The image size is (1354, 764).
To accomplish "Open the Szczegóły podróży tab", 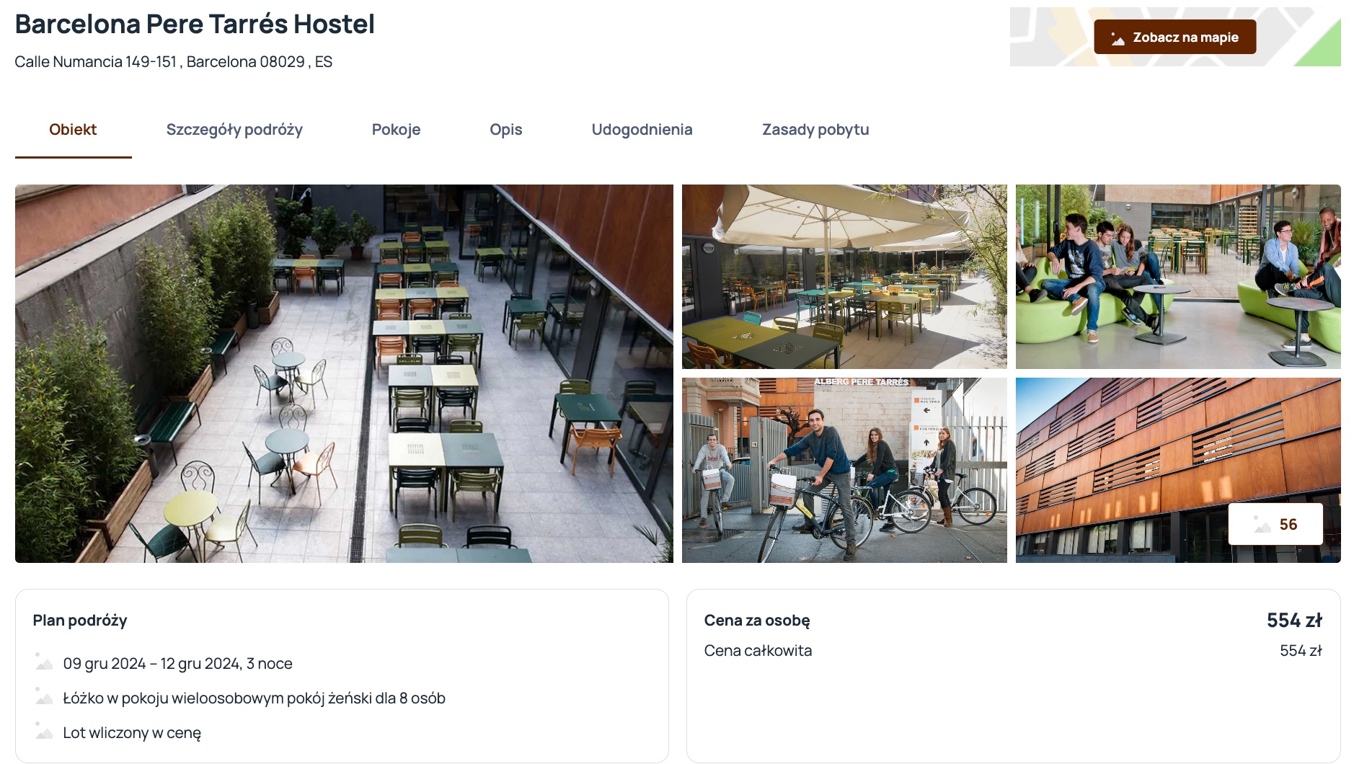I will point(234,130).
